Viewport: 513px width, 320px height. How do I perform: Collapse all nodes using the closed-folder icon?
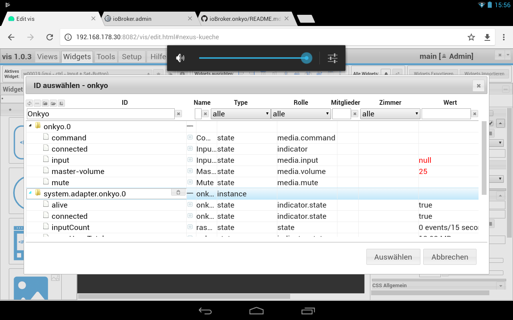click(x=45, y=103)
